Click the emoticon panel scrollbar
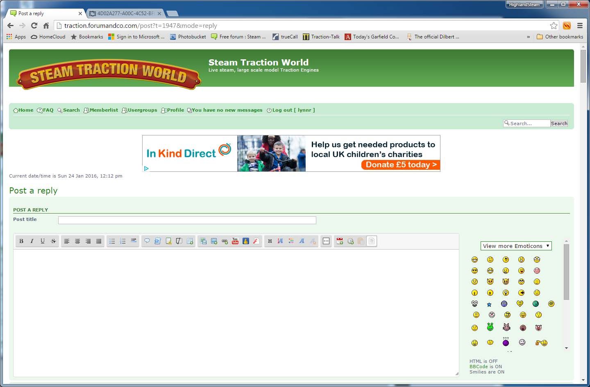Screen dimensions: 590x387 pyautogui.click(x=566, y=272)
